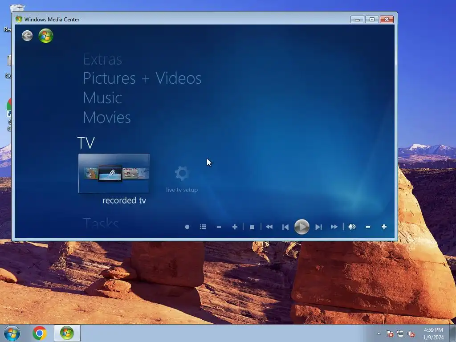This screenshot has width=456, height=342.
Task: Click the back arrow in Media Center
Action: (27, 36)
